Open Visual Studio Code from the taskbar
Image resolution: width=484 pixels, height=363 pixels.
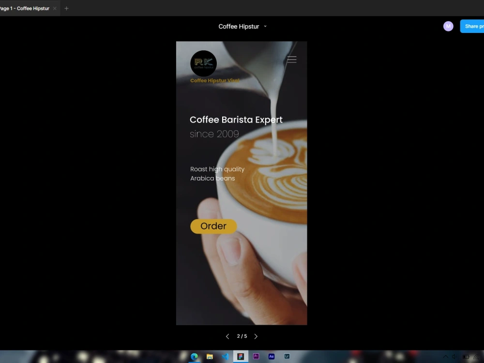click(x=226, y=357)
